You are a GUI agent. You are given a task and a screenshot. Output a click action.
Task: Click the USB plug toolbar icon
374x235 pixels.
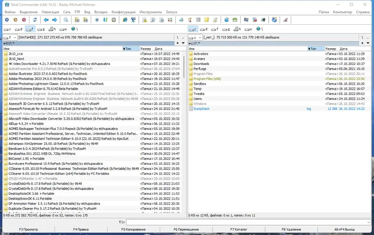tap(286, 20)
